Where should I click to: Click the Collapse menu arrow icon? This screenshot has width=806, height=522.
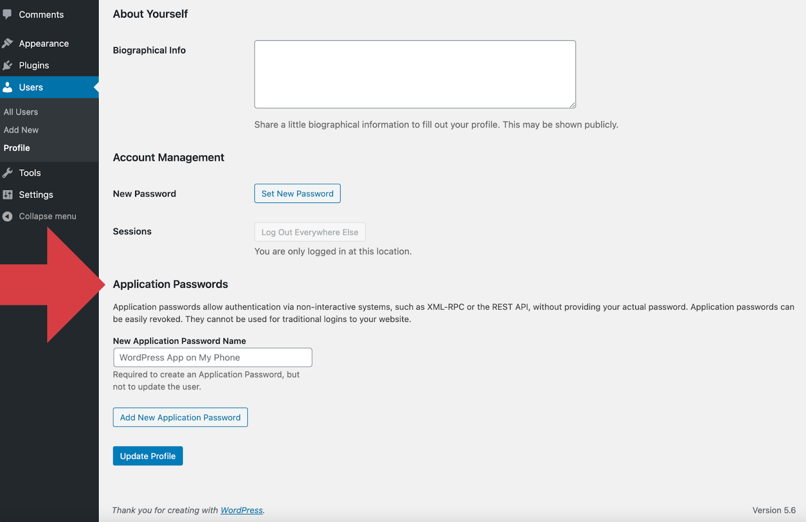(7, 216)
